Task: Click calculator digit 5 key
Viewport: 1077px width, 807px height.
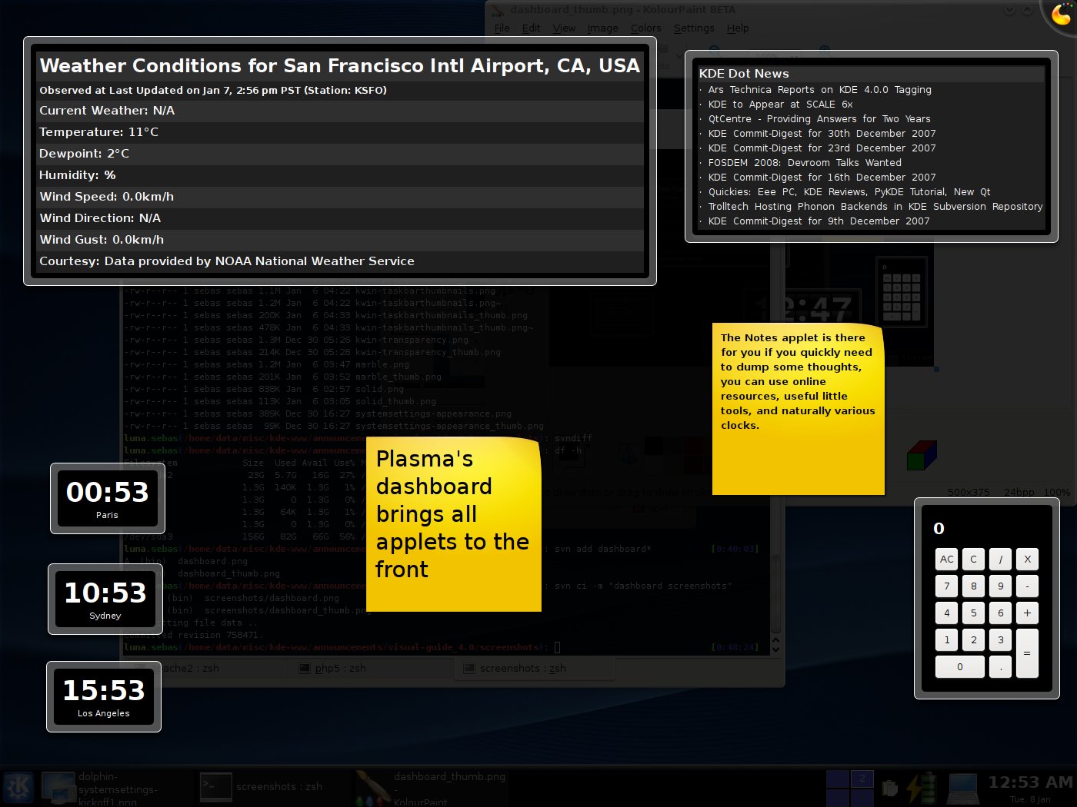Action: [974, 613]
